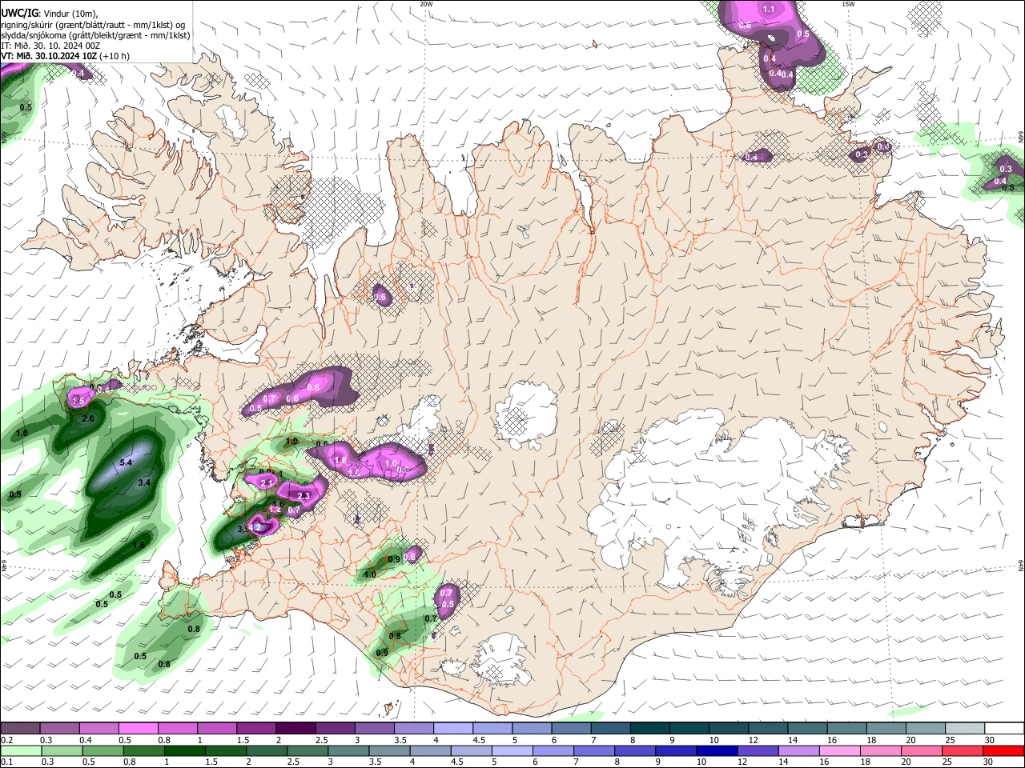The width and height of the screenshot is (1025, 768).
Task: Select the 2.1 snowfall label in the pink blob
Action: point(267,483)
